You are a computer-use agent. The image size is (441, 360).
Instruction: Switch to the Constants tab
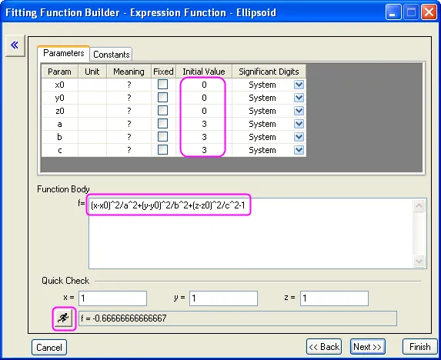click(x=112, y=55)
